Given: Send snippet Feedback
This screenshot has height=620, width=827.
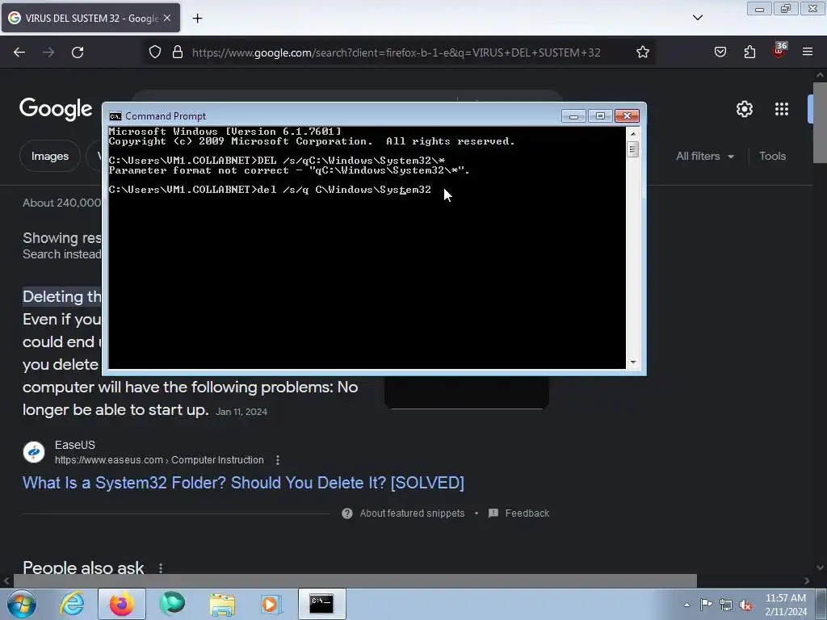Looking at the screenshot, I should point(527,513).
